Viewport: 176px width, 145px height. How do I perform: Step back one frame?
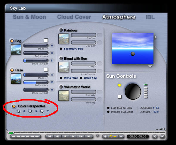pos(57,137)
